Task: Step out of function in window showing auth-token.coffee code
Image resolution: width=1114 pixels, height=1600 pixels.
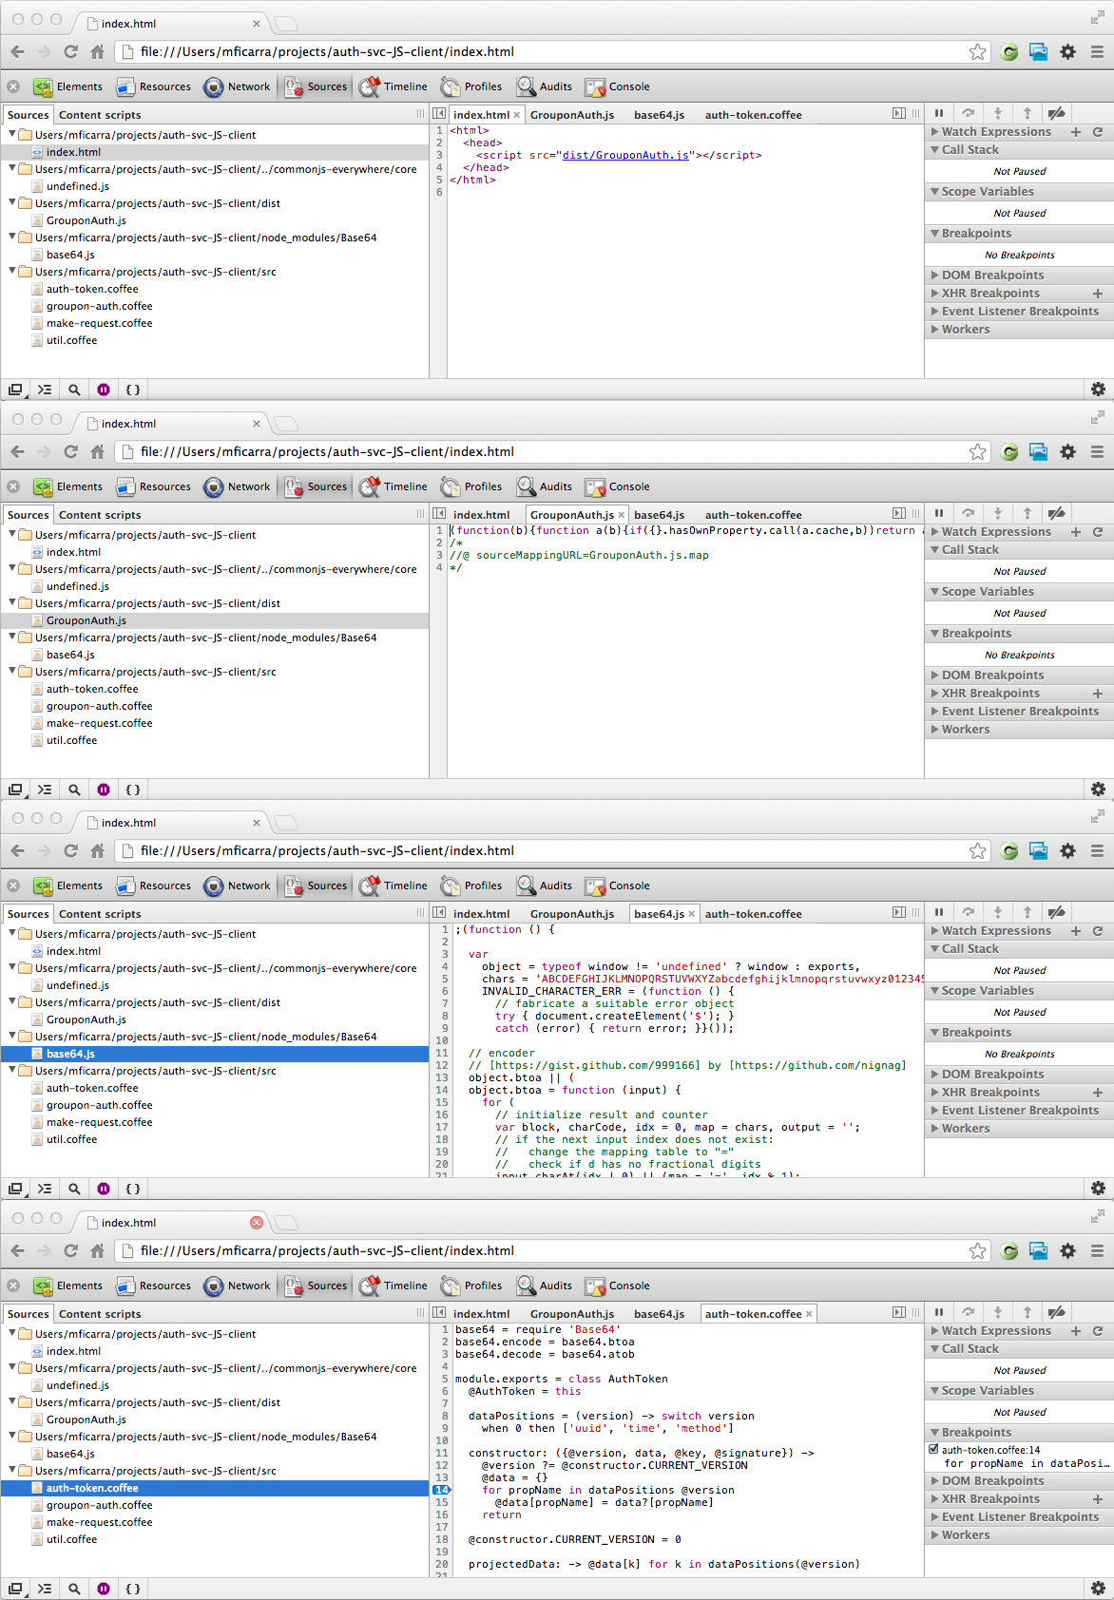Action: [1028, 1312]
